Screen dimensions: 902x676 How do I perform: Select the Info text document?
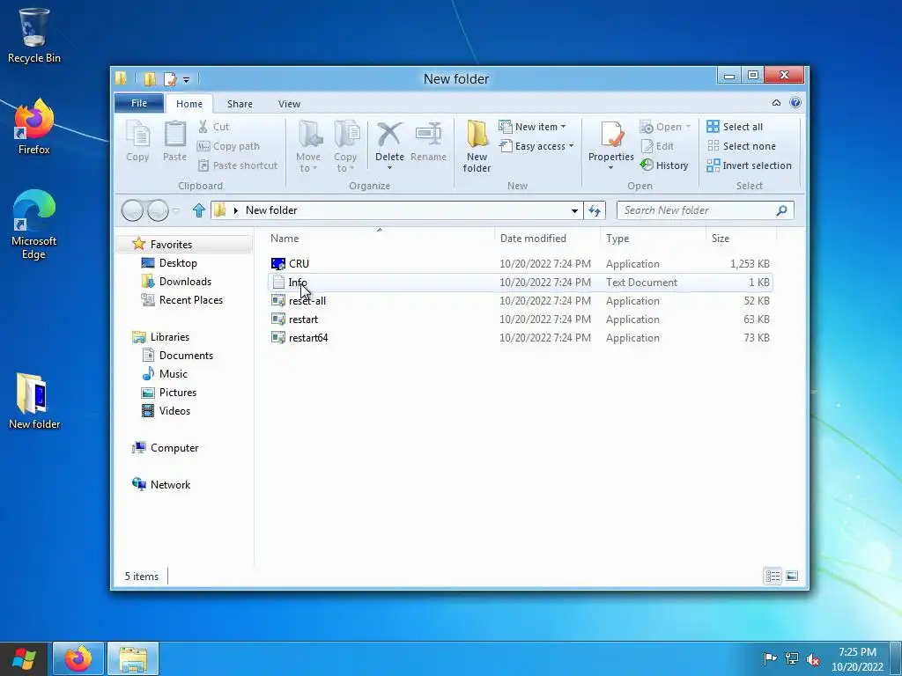[x=520, y=283]
